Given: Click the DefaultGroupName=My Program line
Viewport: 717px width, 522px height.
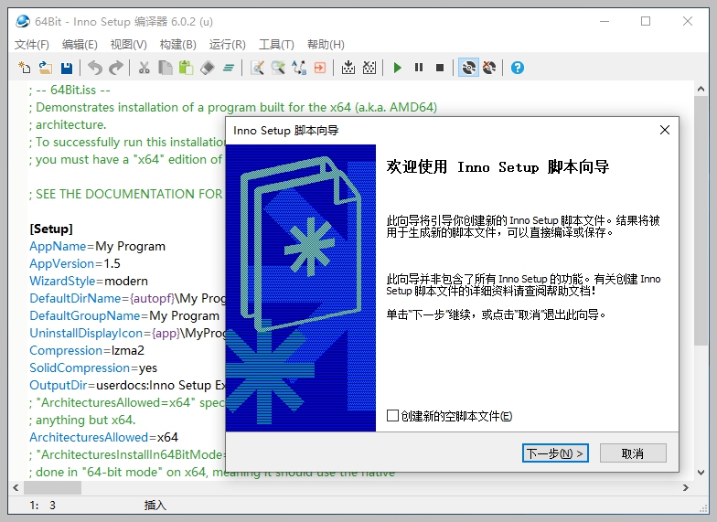Looking at the screenshot, I should 124,315.
